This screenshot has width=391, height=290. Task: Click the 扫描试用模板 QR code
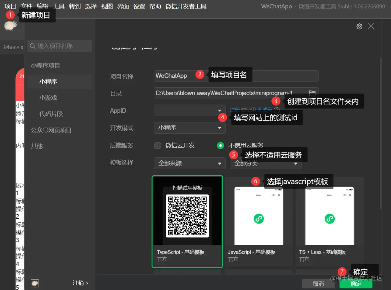click(187, 216)
